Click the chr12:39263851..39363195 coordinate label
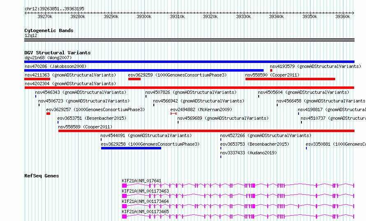366x221 pixels. pos(54,9)
